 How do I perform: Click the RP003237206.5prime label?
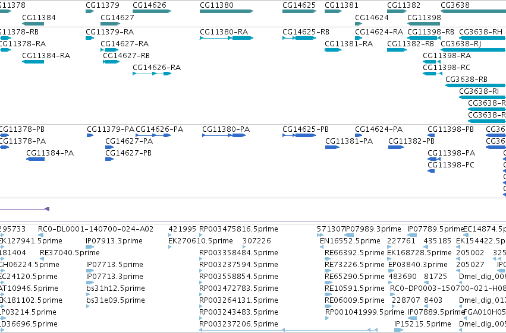[238, 324]
